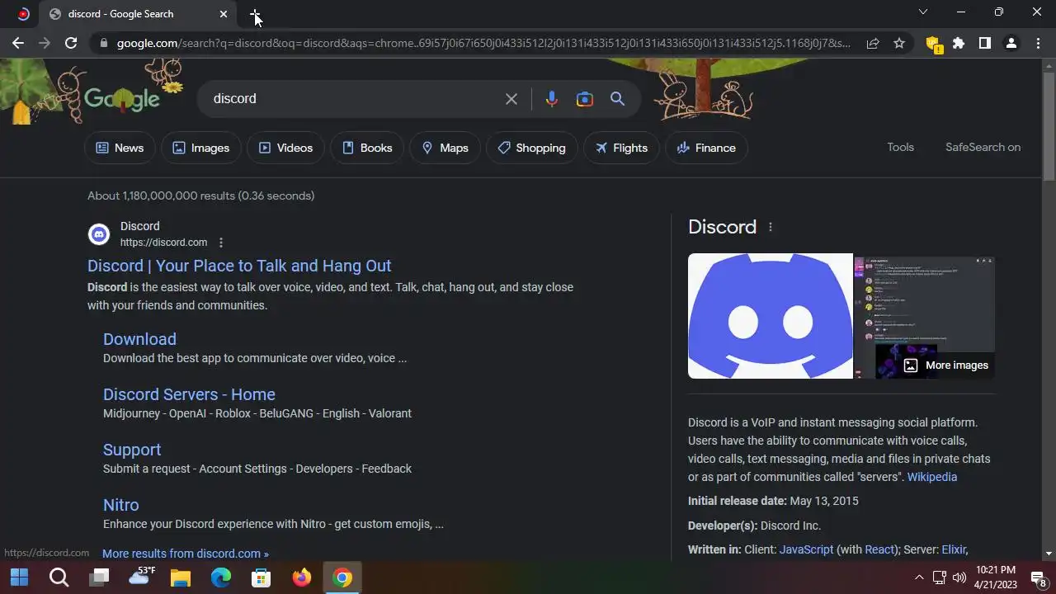Go back to the previous page
The height and width of the screenshot is (594, 1056).
[x=18, y=43]
